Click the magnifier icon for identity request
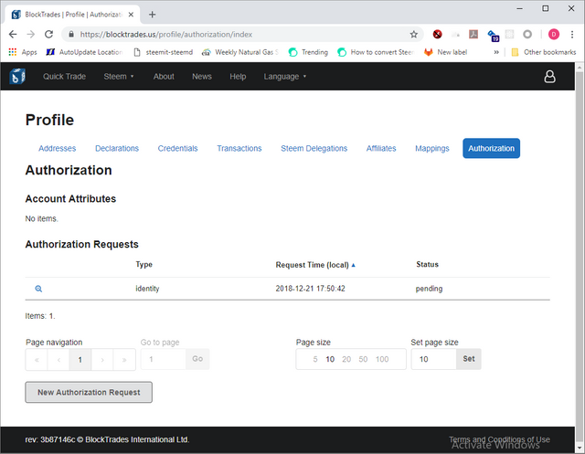585x454 pixels. tap(38, 289)
